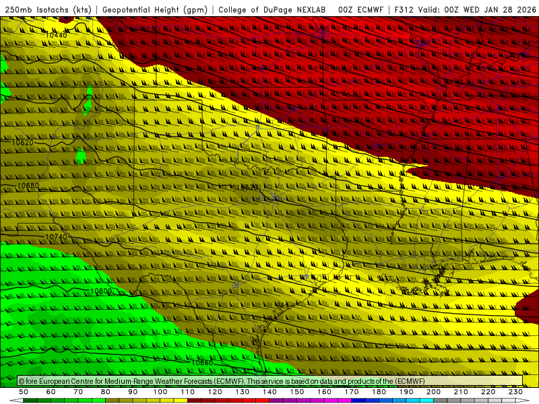Click the 'Geopotential Height (gpm)' title text
This screenshot has width=539, height=404.
(x=155, y=10)
